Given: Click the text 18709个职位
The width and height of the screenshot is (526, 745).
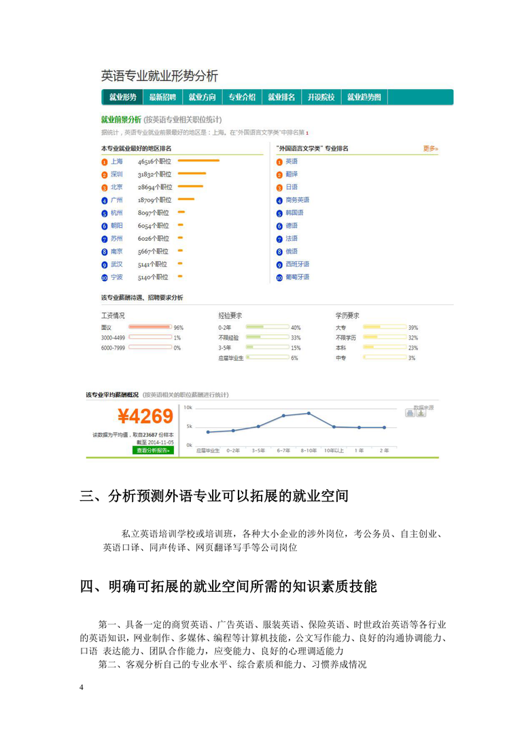Looking at the screenshot, I should click(x=155, y=200).
